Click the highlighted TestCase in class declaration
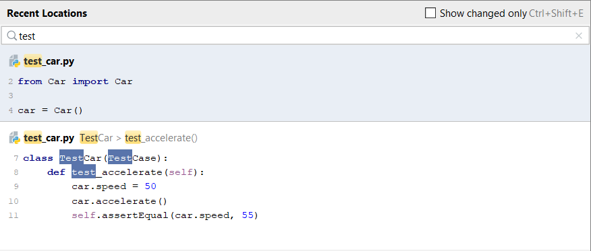The width and height of the screenshot is (591, 251). point(132,158)
